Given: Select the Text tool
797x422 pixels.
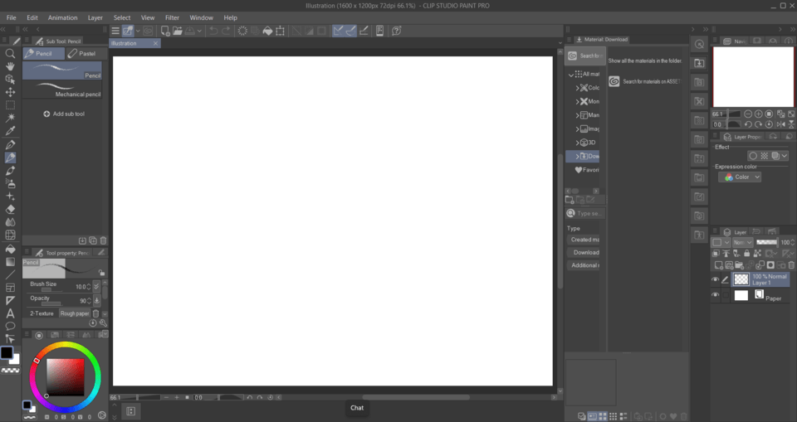Looking at the screenshot, I should [x=10, y=313].
